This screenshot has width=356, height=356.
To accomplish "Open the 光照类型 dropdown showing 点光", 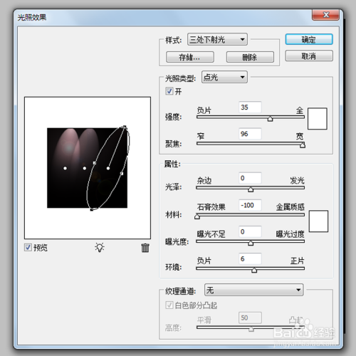I will point(224,77).
